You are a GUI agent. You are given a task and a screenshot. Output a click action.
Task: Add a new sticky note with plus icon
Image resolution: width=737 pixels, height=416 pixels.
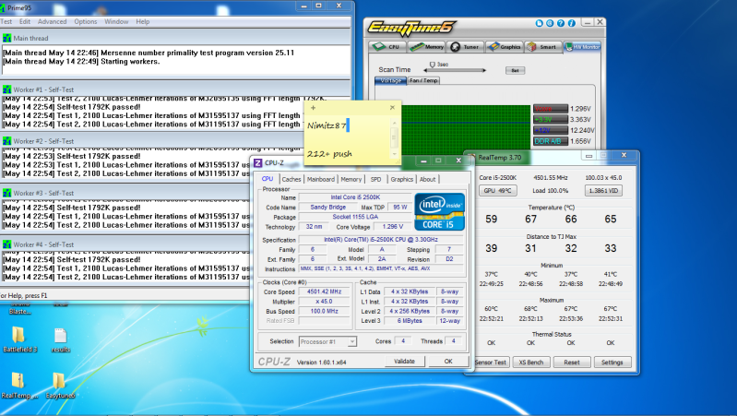(x=313, y=108)
